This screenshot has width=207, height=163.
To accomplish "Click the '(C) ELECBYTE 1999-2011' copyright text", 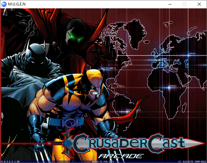I will point(192,161).
